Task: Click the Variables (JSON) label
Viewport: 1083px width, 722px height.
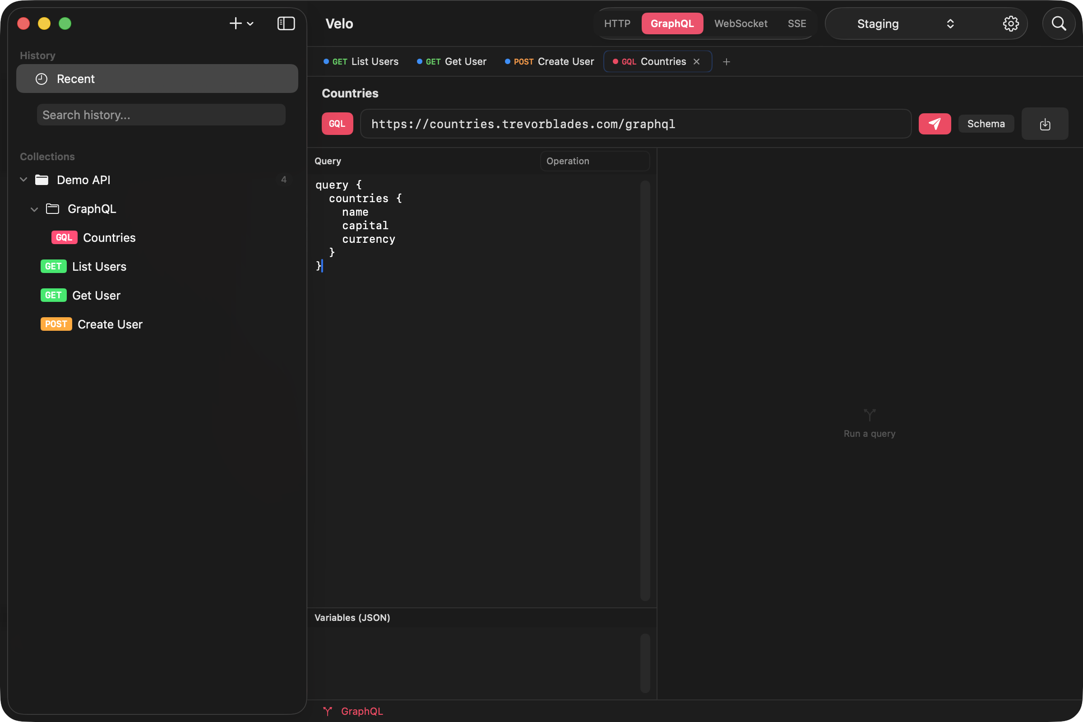Action: pyautogui.click(x=352, y=618)
